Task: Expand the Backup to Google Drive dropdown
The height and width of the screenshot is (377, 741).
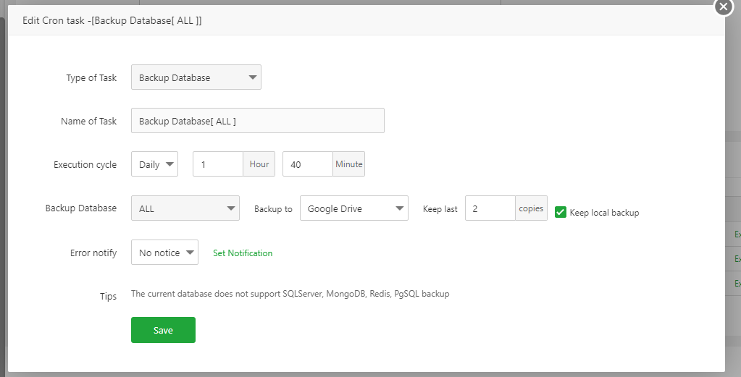Action: tap(353, 208)
